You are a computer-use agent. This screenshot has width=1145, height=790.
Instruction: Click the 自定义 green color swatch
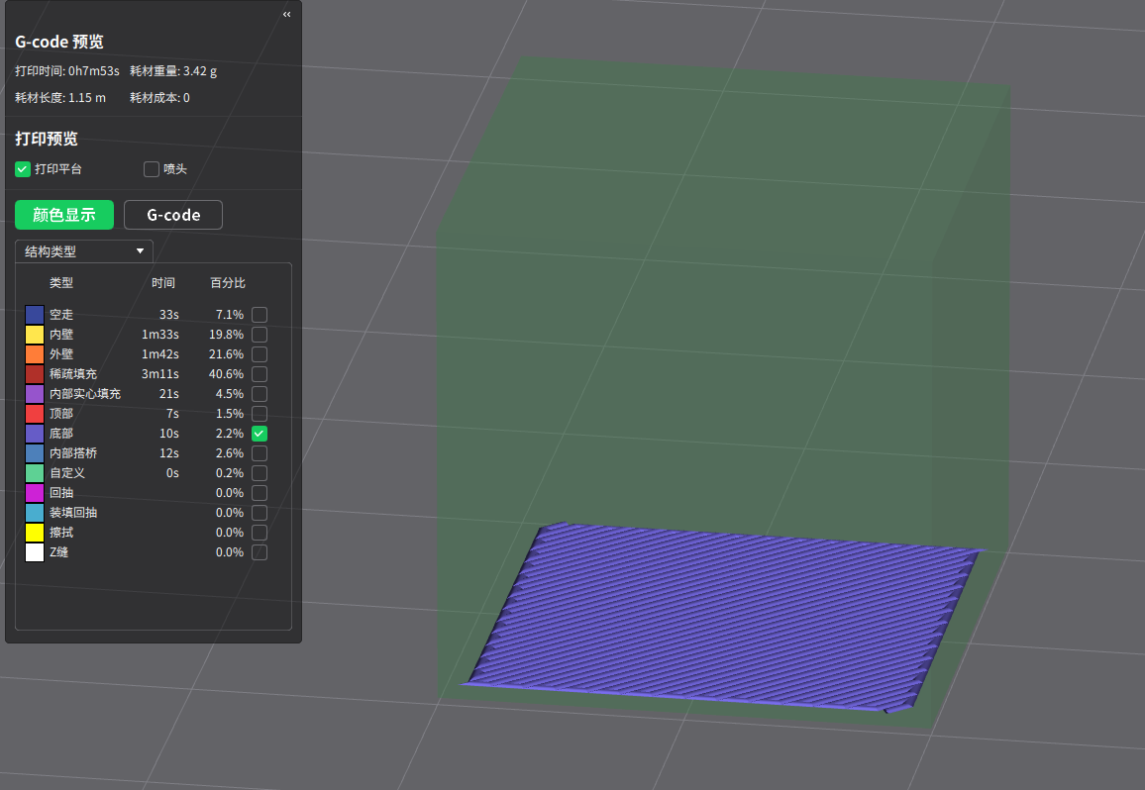(35, 473)
